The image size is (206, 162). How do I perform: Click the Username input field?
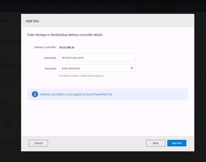97,57
